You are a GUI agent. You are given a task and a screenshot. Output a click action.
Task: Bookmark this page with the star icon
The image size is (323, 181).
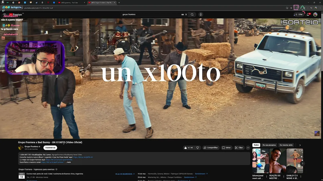[291, 8]
